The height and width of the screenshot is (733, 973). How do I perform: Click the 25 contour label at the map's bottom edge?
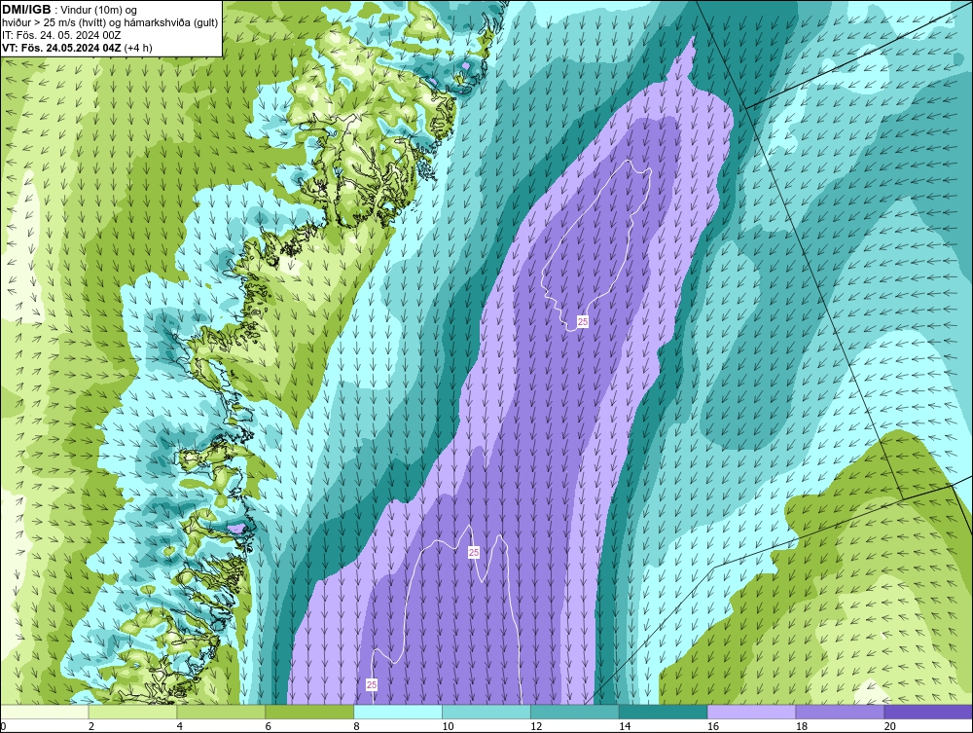click(x=372, y=684)
